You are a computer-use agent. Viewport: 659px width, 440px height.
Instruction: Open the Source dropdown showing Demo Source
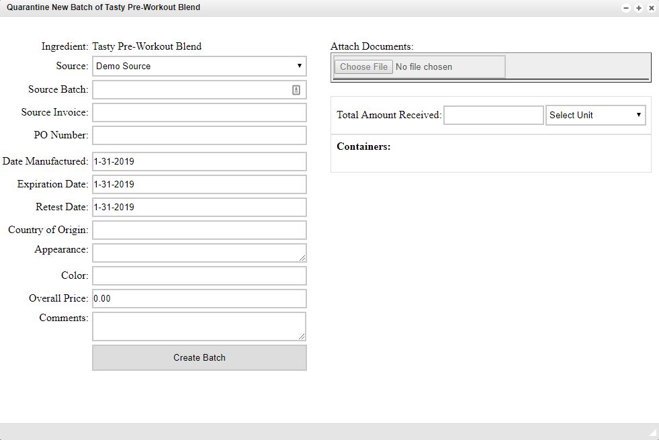200,66
